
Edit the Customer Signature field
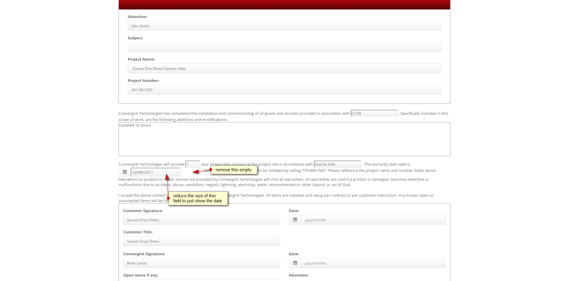pos(202,220)
